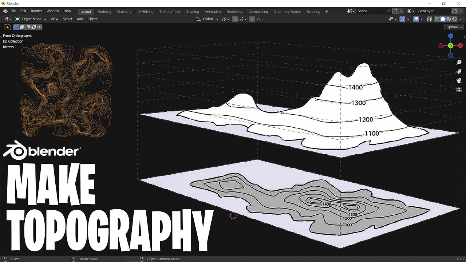This screenshot has height=262, width=466.
Task: Remove the ViewLayer
Action: tap(461, 11)
